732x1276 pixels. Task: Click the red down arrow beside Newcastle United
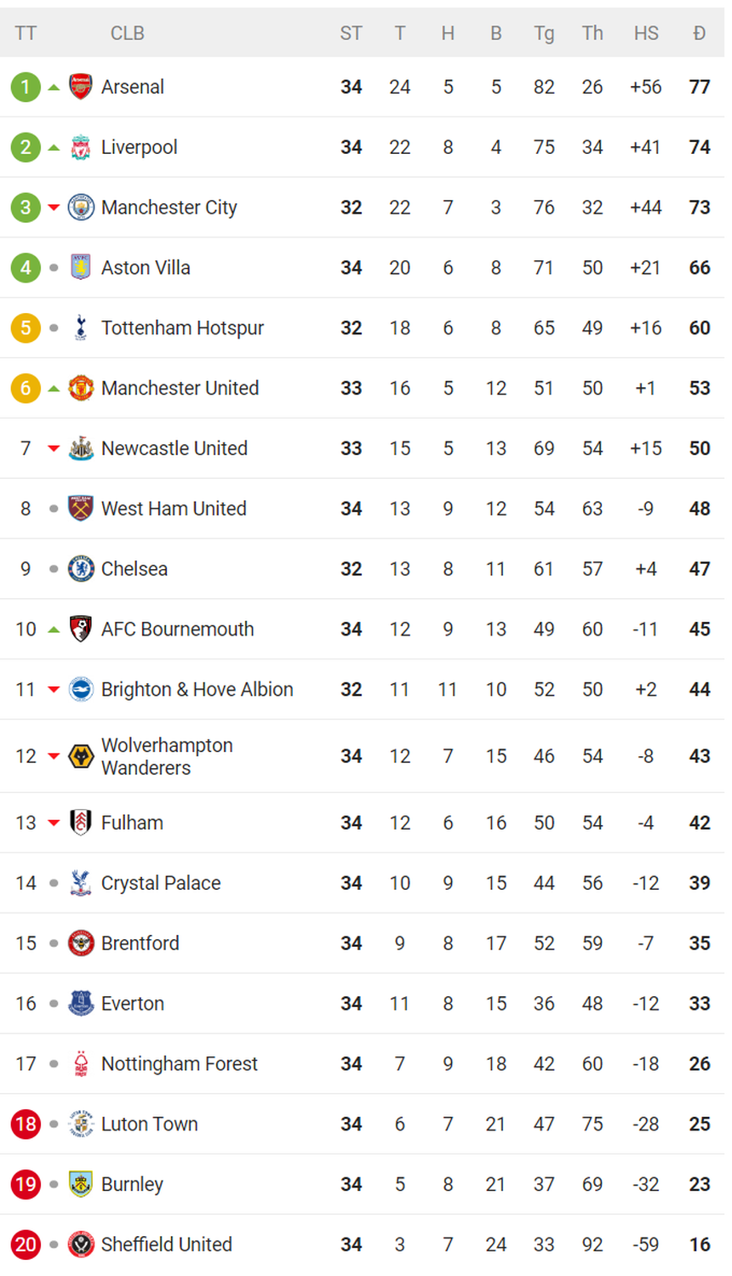pos(54,448)
